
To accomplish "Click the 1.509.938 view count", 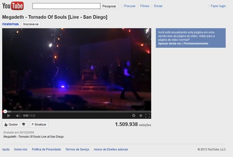I will [126, 124].
